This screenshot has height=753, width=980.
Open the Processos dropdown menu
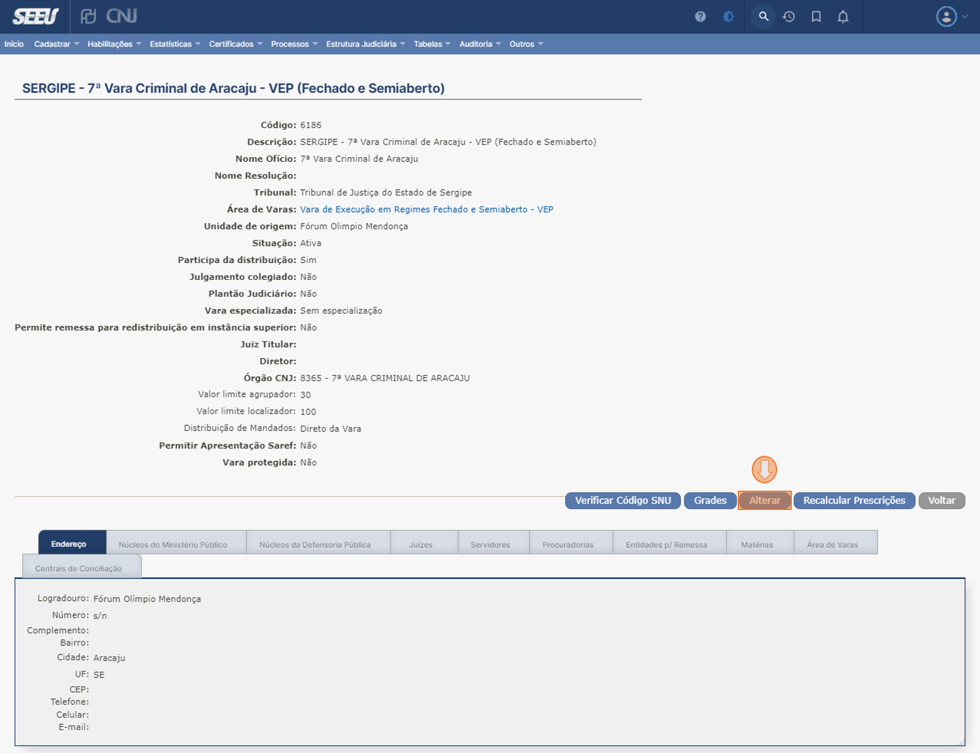[x=294, y=44]
